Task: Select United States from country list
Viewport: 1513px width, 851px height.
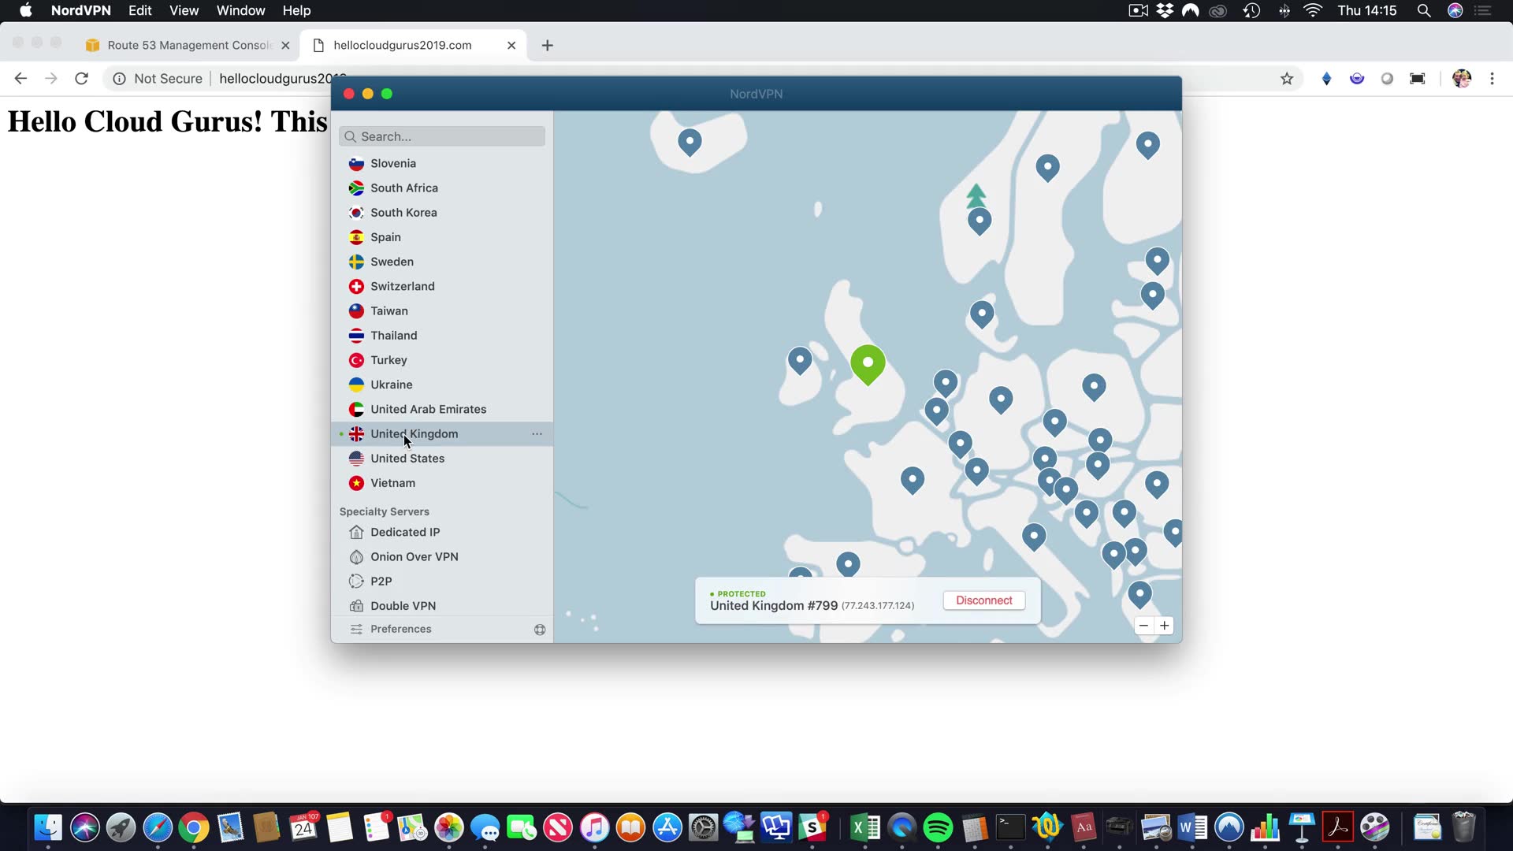Action: click(x=407, y=458)
